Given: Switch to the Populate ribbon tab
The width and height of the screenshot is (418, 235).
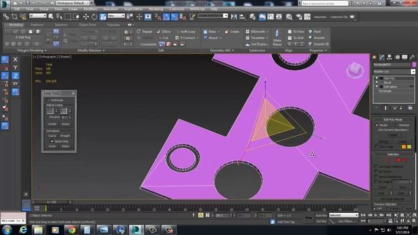Looking at the screenshot, I should [114, 25].
